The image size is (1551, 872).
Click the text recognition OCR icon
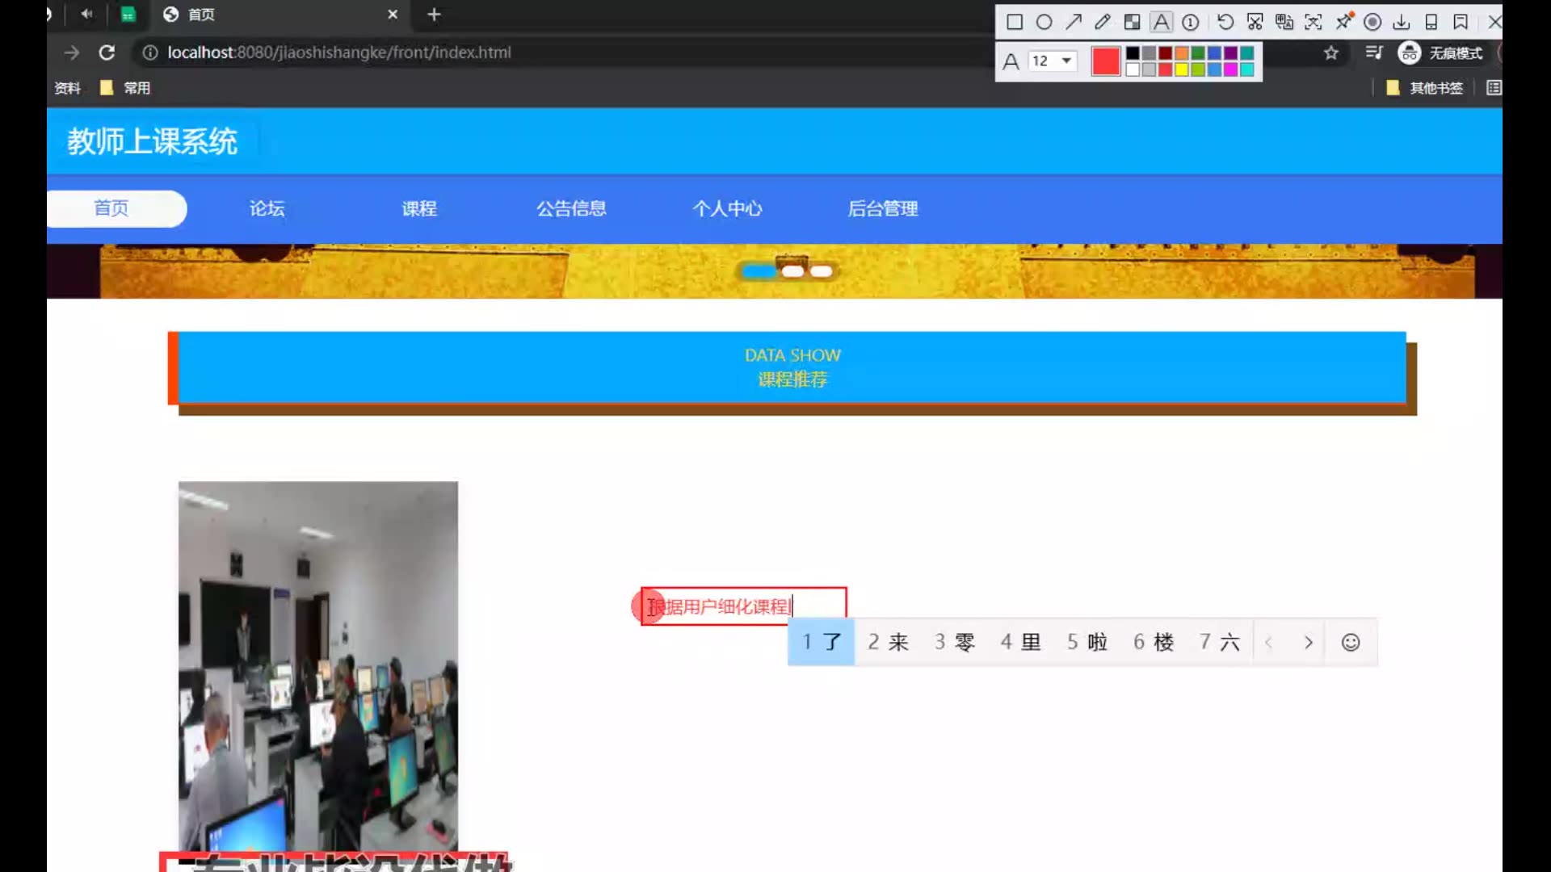click(x=1314, y=22)
